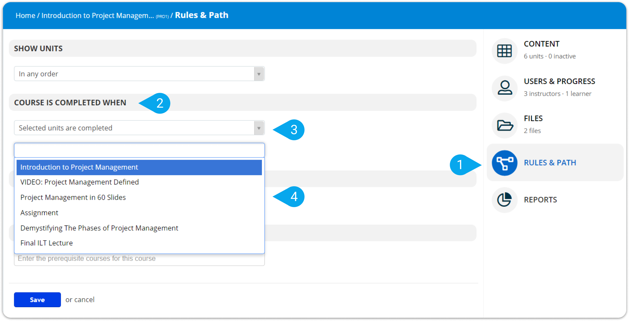The image size is (629, 321).
Task: Click the Save button
Action: pos(37,300)
